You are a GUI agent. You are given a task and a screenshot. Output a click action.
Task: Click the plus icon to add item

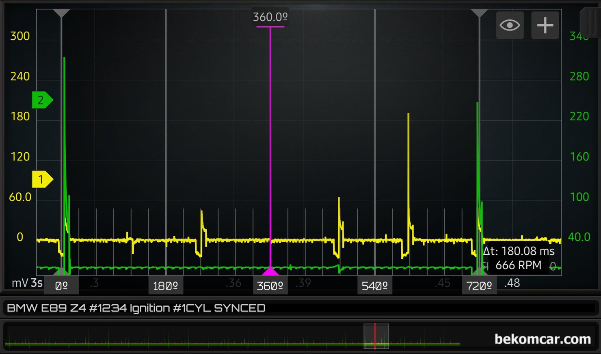545,25
